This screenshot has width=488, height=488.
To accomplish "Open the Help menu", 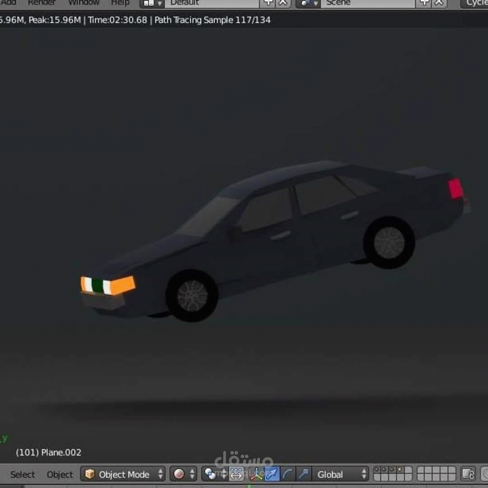I will pyautogui.click(x=120, y=3).
